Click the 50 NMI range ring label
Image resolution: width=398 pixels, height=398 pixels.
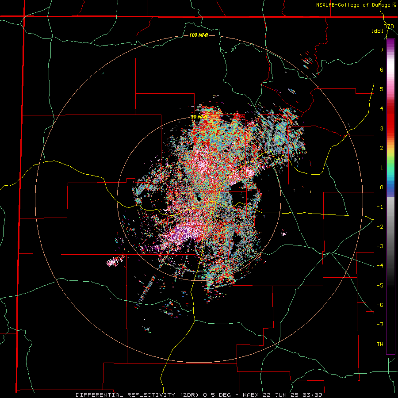(199, 117)
